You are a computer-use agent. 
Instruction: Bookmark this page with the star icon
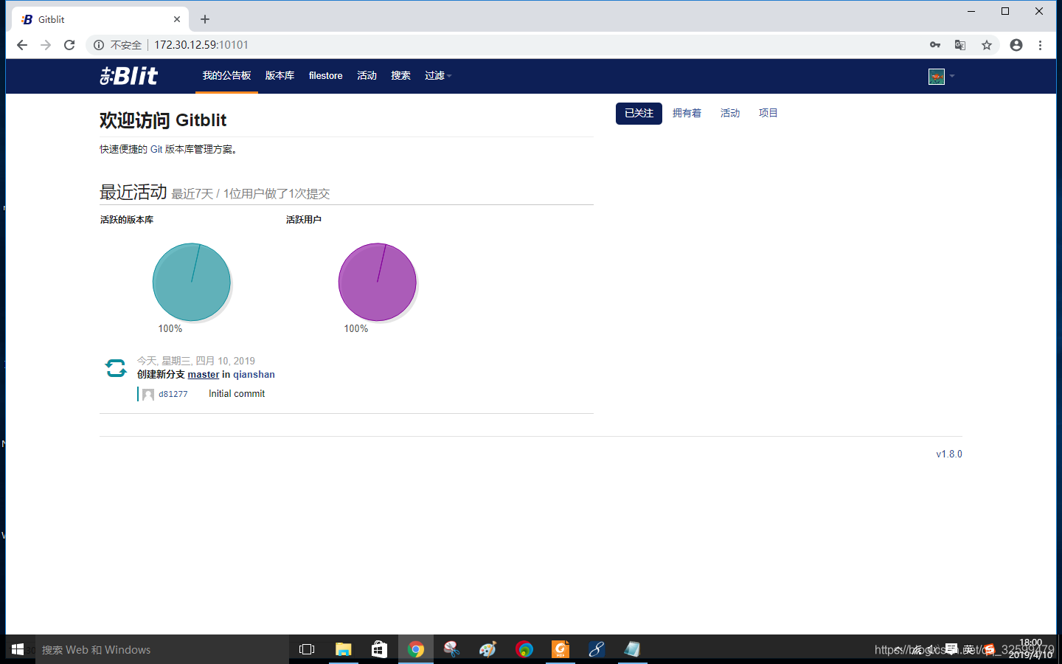(987, 45)
